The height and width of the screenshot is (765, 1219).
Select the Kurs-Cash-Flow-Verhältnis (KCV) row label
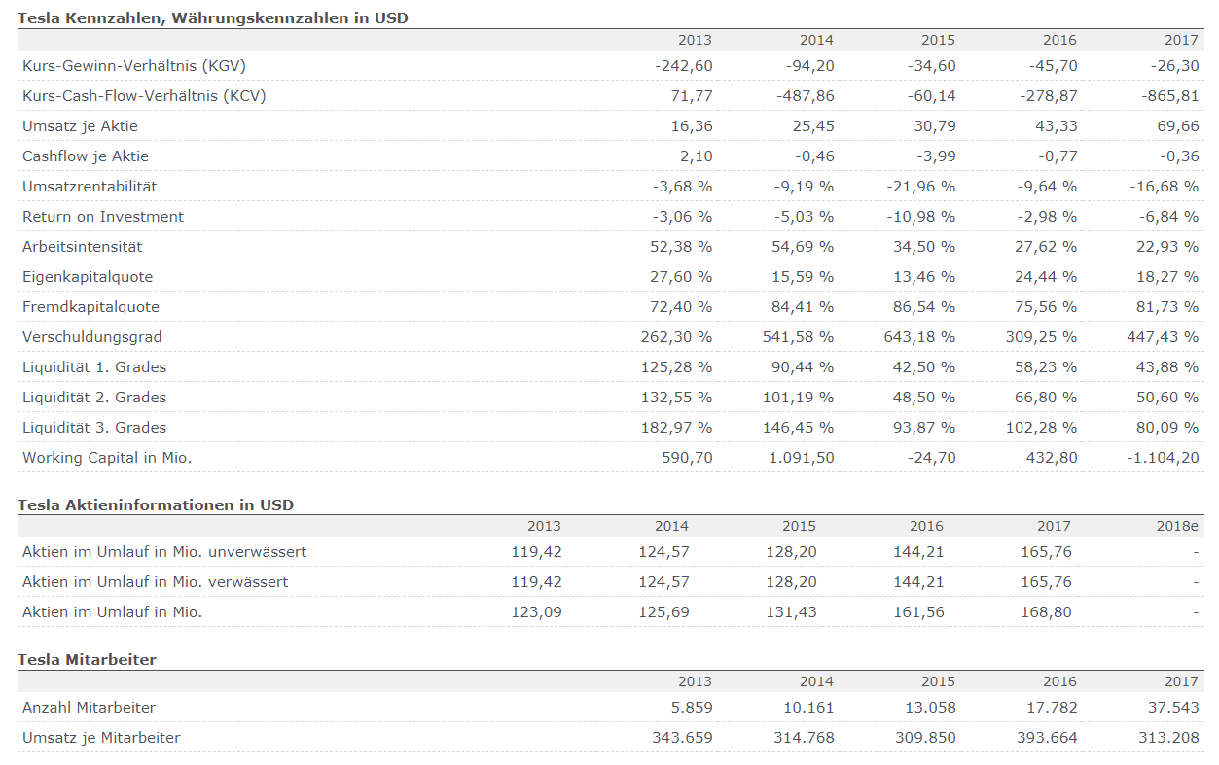144,96
